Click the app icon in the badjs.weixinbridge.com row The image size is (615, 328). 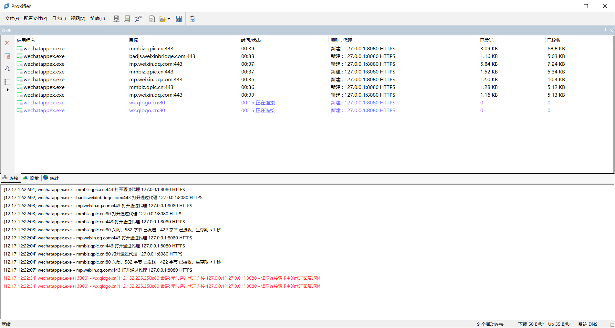pos(20,56)
